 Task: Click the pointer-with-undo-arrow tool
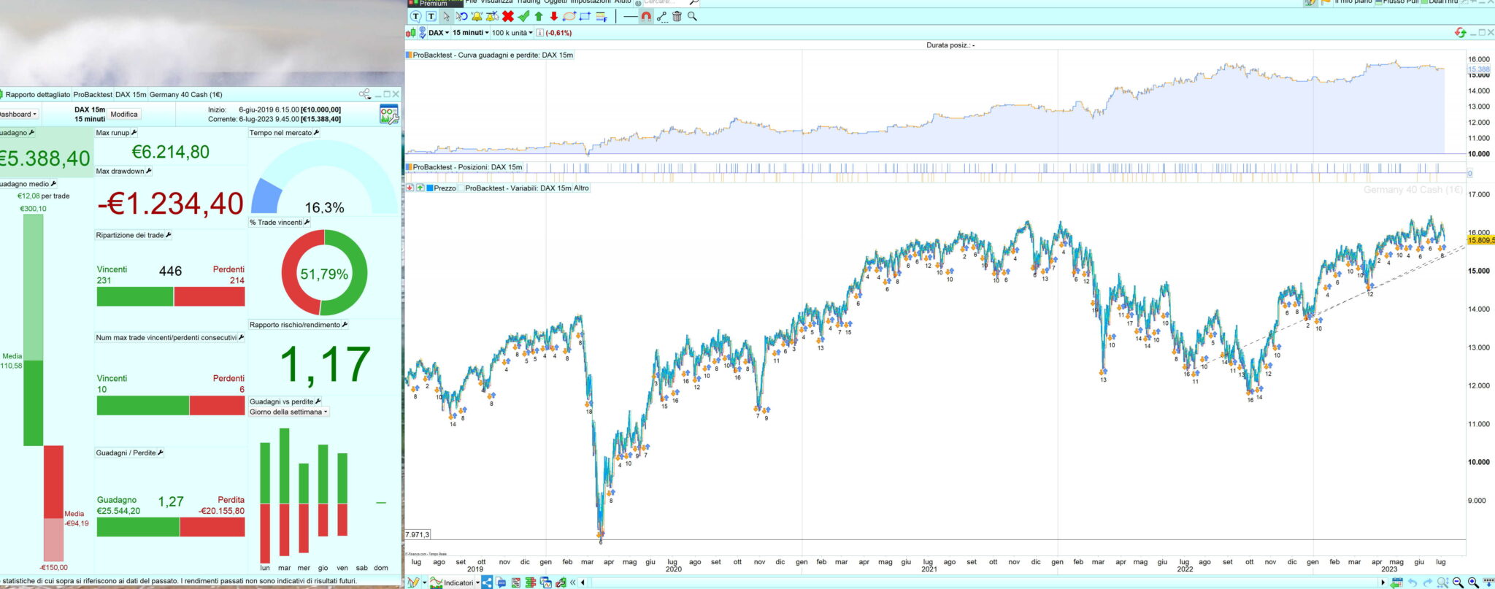(x=461, y=16)
